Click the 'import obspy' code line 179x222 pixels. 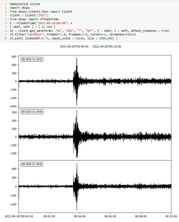tap(20, 8)
